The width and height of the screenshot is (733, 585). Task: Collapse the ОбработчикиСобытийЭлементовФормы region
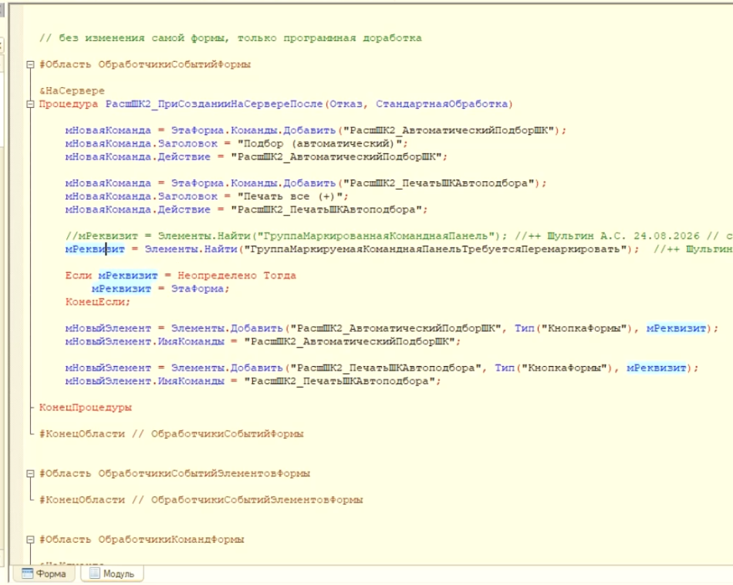[30, 473]
